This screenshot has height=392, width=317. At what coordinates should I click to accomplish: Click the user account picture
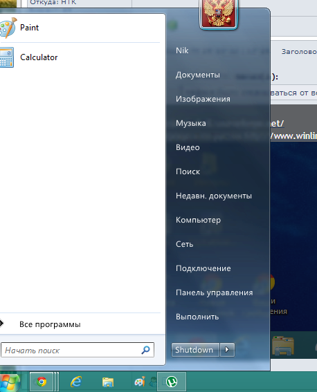click(219, 14)
